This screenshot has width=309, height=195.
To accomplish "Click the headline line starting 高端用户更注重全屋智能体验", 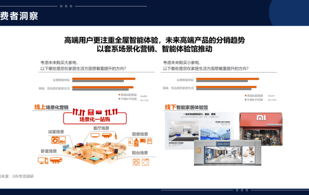I will pyautogui.click(x=154, y=40).
